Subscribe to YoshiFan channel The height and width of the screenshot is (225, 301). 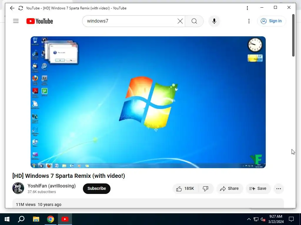click(96, 188)
